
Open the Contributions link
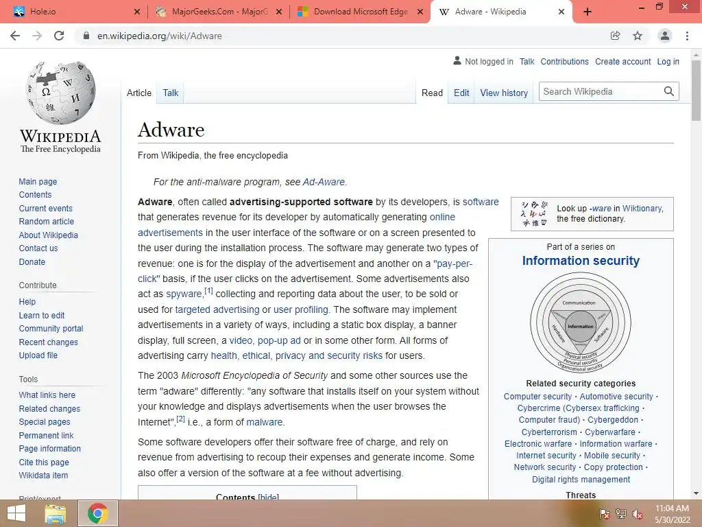(565, 62)
